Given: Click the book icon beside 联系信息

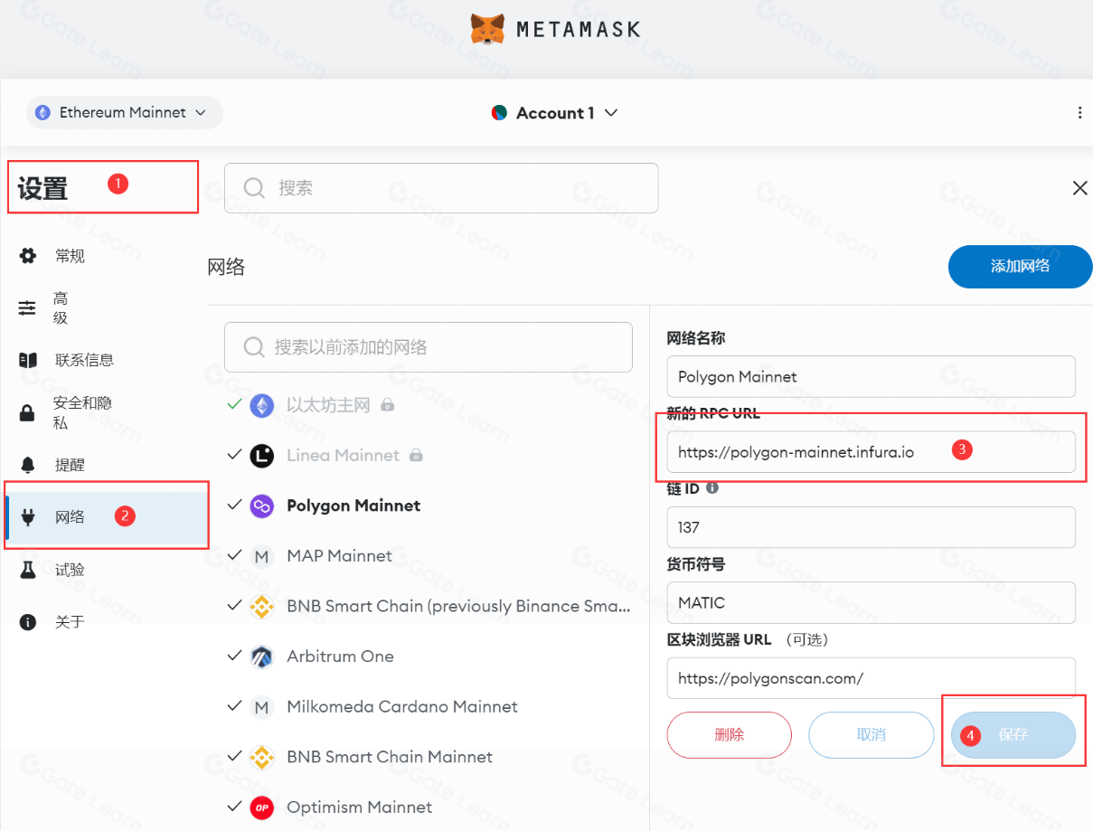Looking at the screenshot, I should [x=28, y=360].
